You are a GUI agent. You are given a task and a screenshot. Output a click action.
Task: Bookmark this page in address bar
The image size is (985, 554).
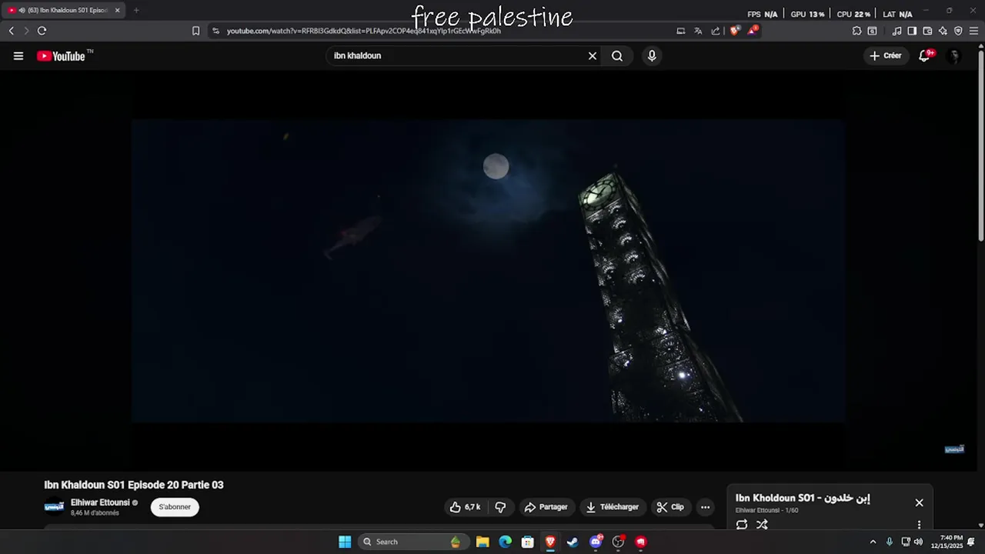tap(195, 31)
